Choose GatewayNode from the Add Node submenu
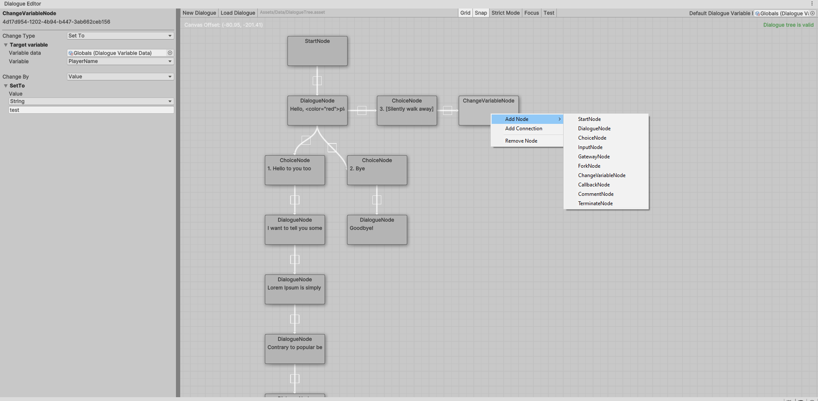 coord(593,157)
